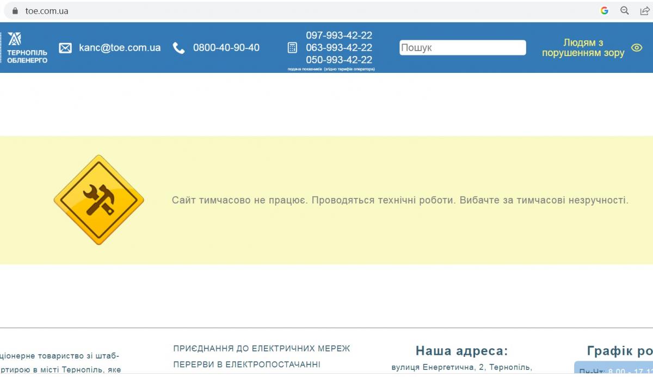
Task: Select the 097-993-42-22 phone number
Action: 339,35
